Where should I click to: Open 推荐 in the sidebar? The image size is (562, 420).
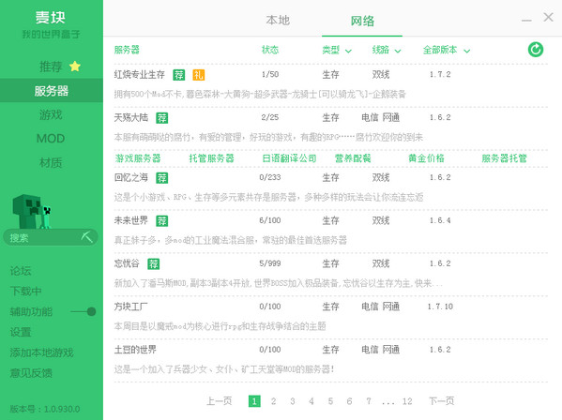52,67
